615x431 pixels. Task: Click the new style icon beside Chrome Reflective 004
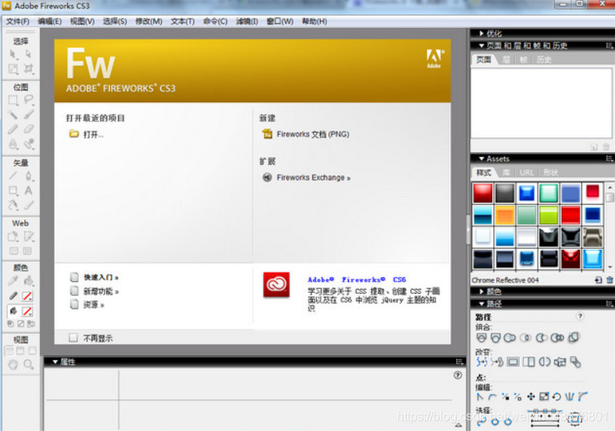pyautogui.click(x=598, y=280)
